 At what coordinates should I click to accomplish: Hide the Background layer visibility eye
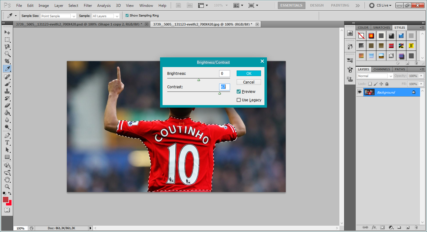click(x=360, y=92)
